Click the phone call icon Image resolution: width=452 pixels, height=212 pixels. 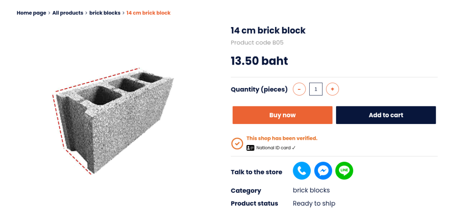[302, 171]
